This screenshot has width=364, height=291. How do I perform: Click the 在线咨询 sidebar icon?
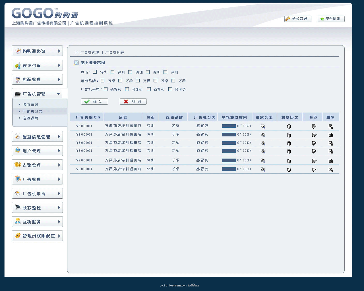[x=18, y=65]
